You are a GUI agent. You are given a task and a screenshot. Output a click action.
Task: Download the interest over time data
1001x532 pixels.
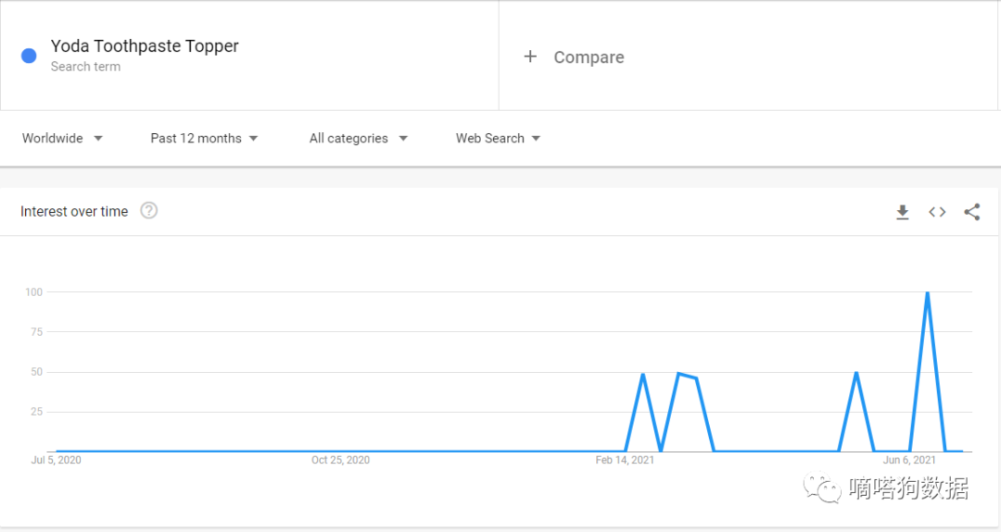pos(902,212)
